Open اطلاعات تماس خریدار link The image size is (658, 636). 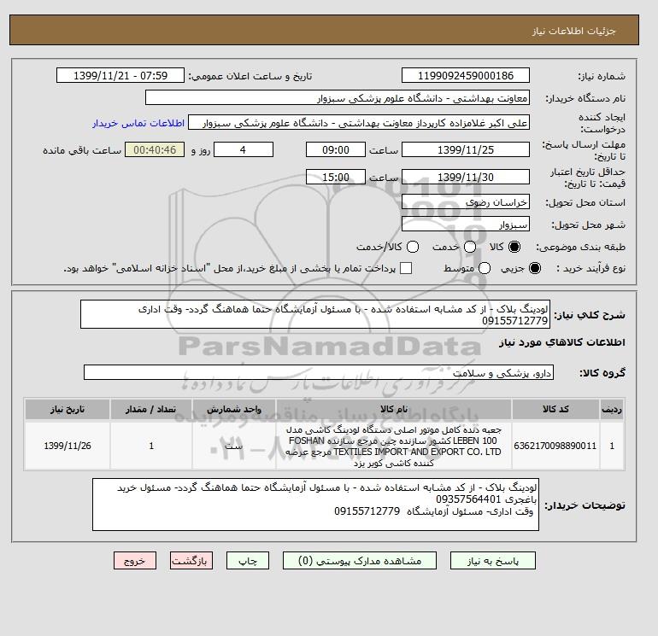pos(138,123)
